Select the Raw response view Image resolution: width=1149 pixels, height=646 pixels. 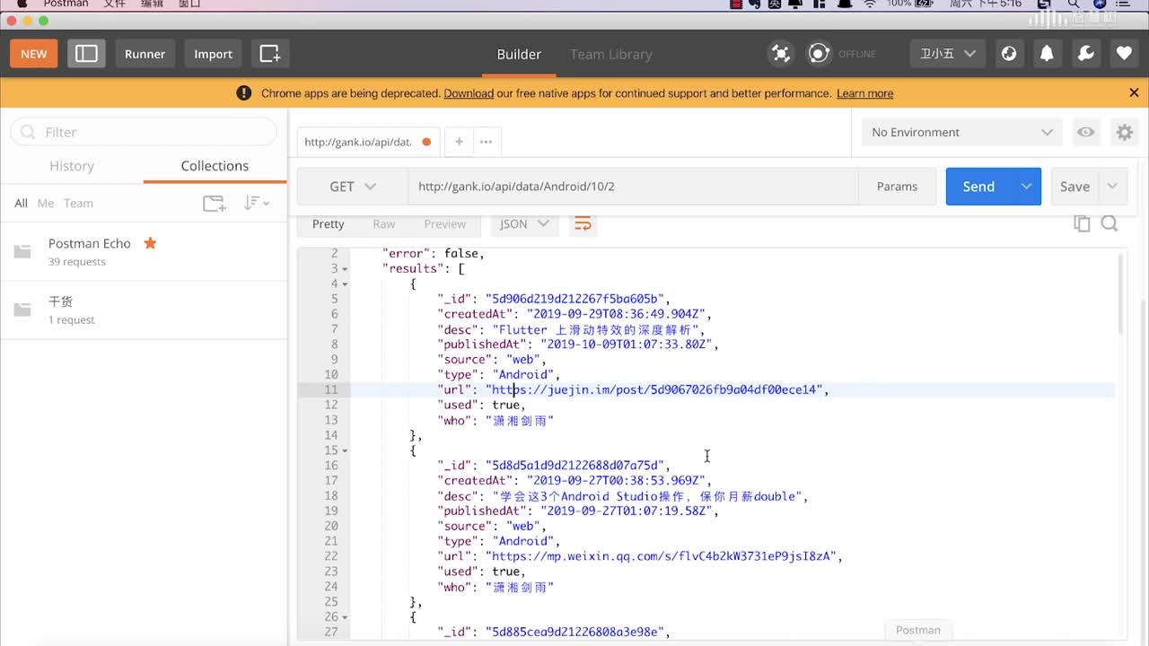(384, 224)
